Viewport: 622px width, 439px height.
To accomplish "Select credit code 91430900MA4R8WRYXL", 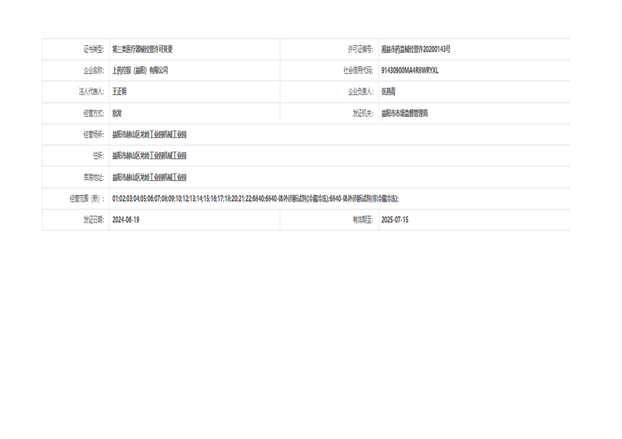I will [410, 70].
